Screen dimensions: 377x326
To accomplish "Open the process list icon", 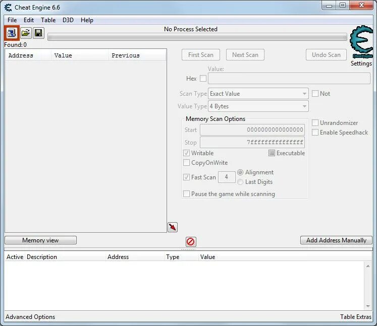I will 12,33.
